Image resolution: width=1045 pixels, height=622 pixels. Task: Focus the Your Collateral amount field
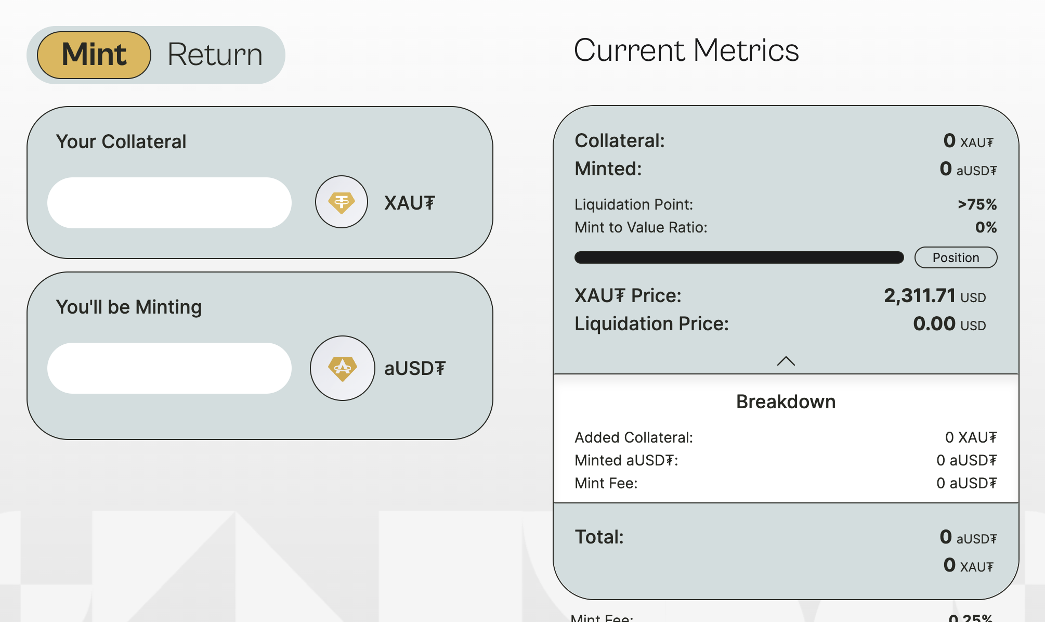click(x=169, y=203)
